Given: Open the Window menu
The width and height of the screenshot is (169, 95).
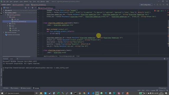Looking at the screenshot, I should pos(43,2).
